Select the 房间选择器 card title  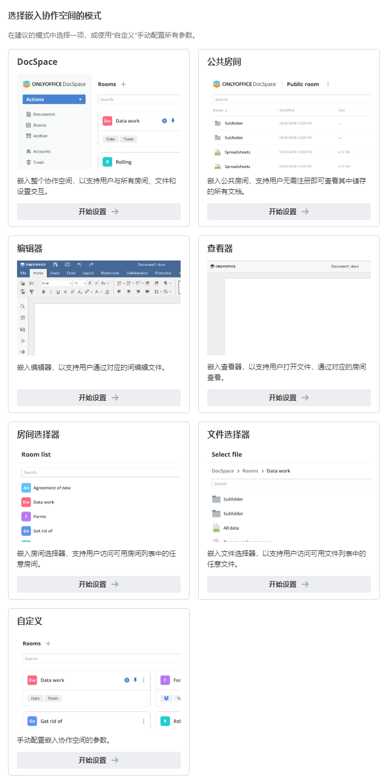[x=38, y=434]
